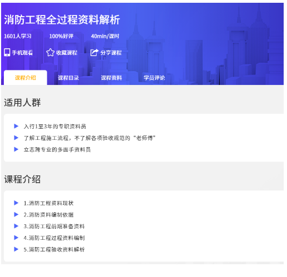Click the mobile phone viewing icon
The height and width of the screenshot is (277, 287).
click(7, 52)
